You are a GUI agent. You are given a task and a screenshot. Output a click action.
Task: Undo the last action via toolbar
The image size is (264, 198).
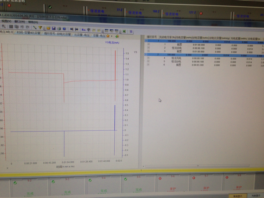tap(22, 27)
